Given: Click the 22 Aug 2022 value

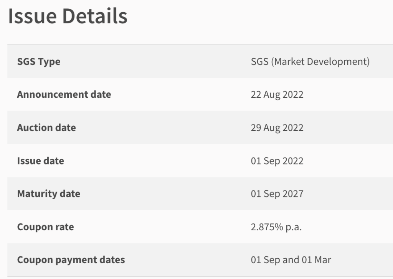Looking at the screenshot, I should tap(277, 95).
